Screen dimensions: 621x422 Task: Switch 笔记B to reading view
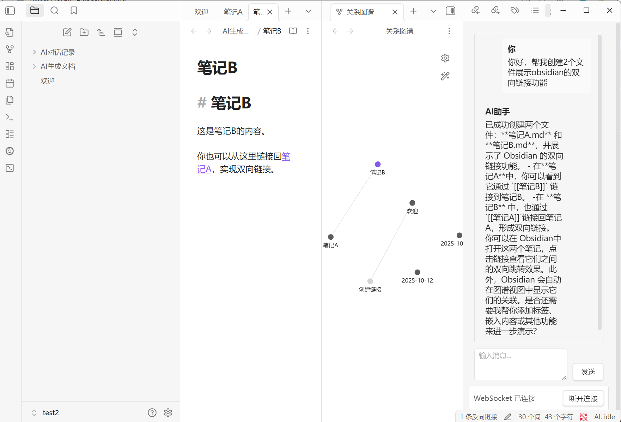pyautogui.click(x=293, y=31)
